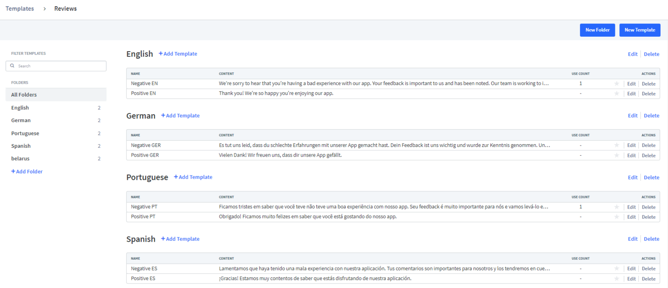
Task: Favorite the Negative GER template star
Action: [616, 146]
